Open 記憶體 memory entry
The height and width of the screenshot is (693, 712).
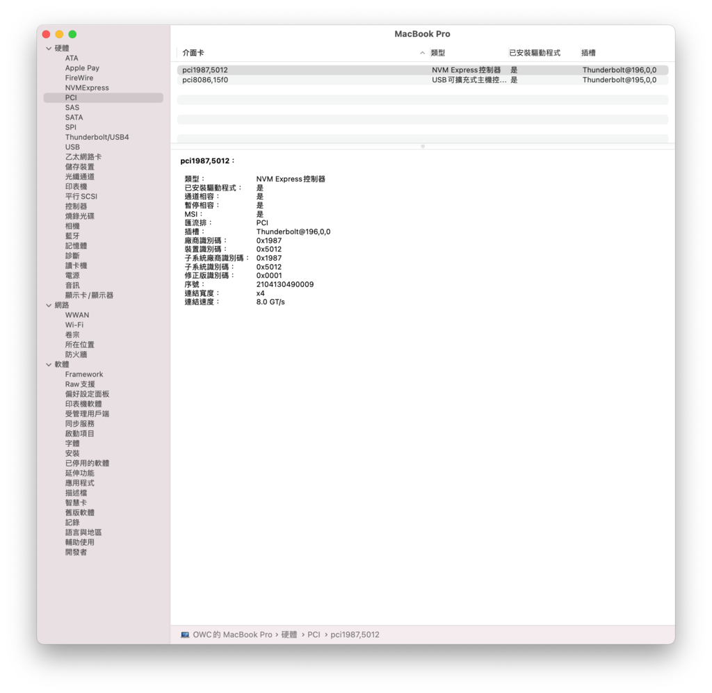coord(76,246)
